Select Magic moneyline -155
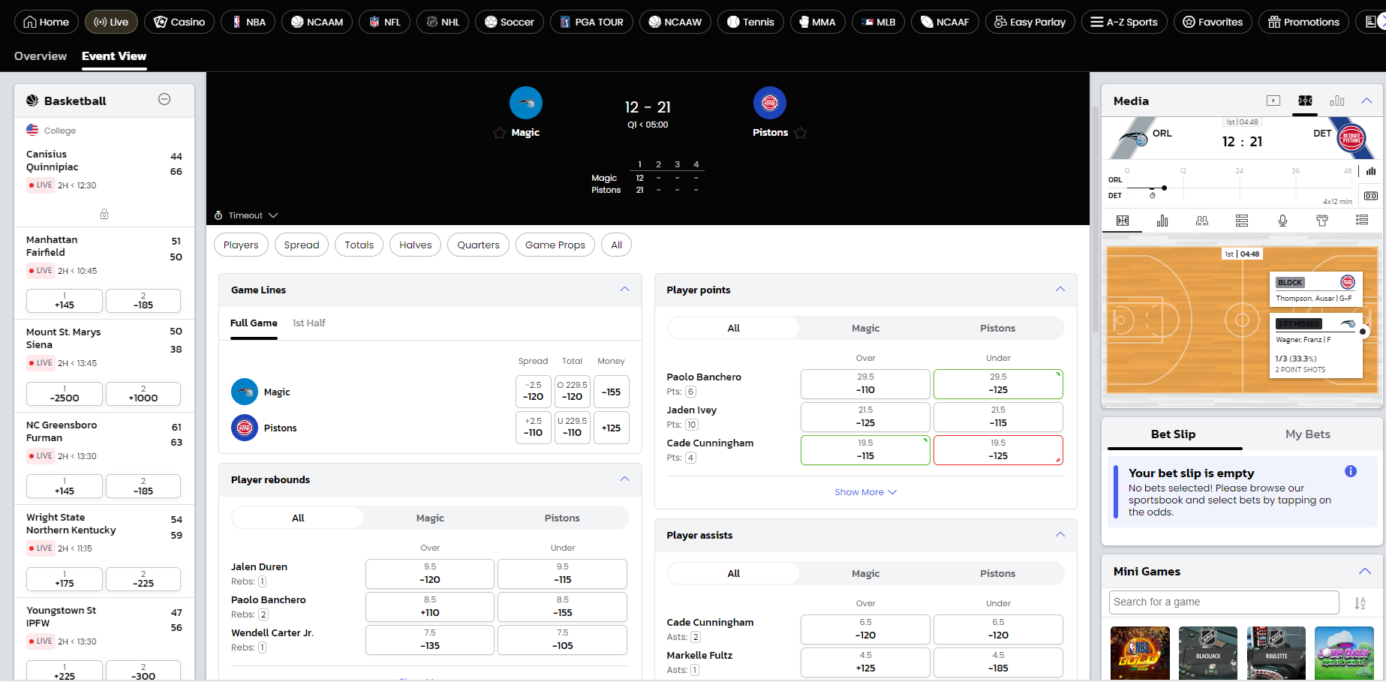Screen dimensions: 1386x682 pyautogui.click(x=612, y=392)
